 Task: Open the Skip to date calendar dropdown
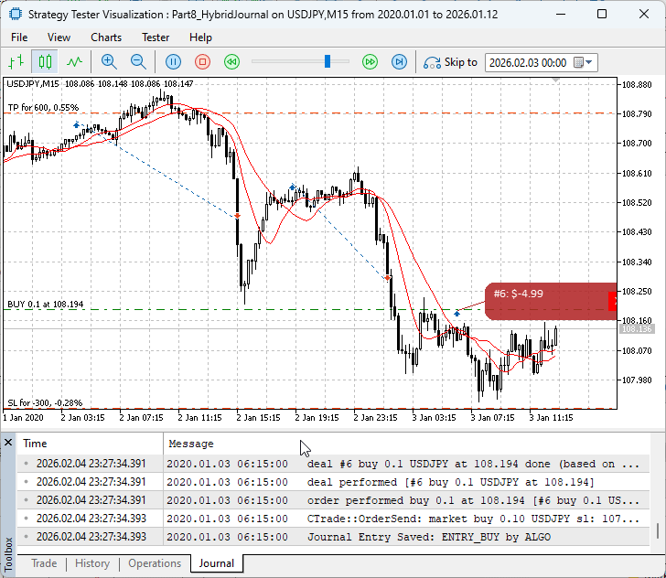(584, 63)
